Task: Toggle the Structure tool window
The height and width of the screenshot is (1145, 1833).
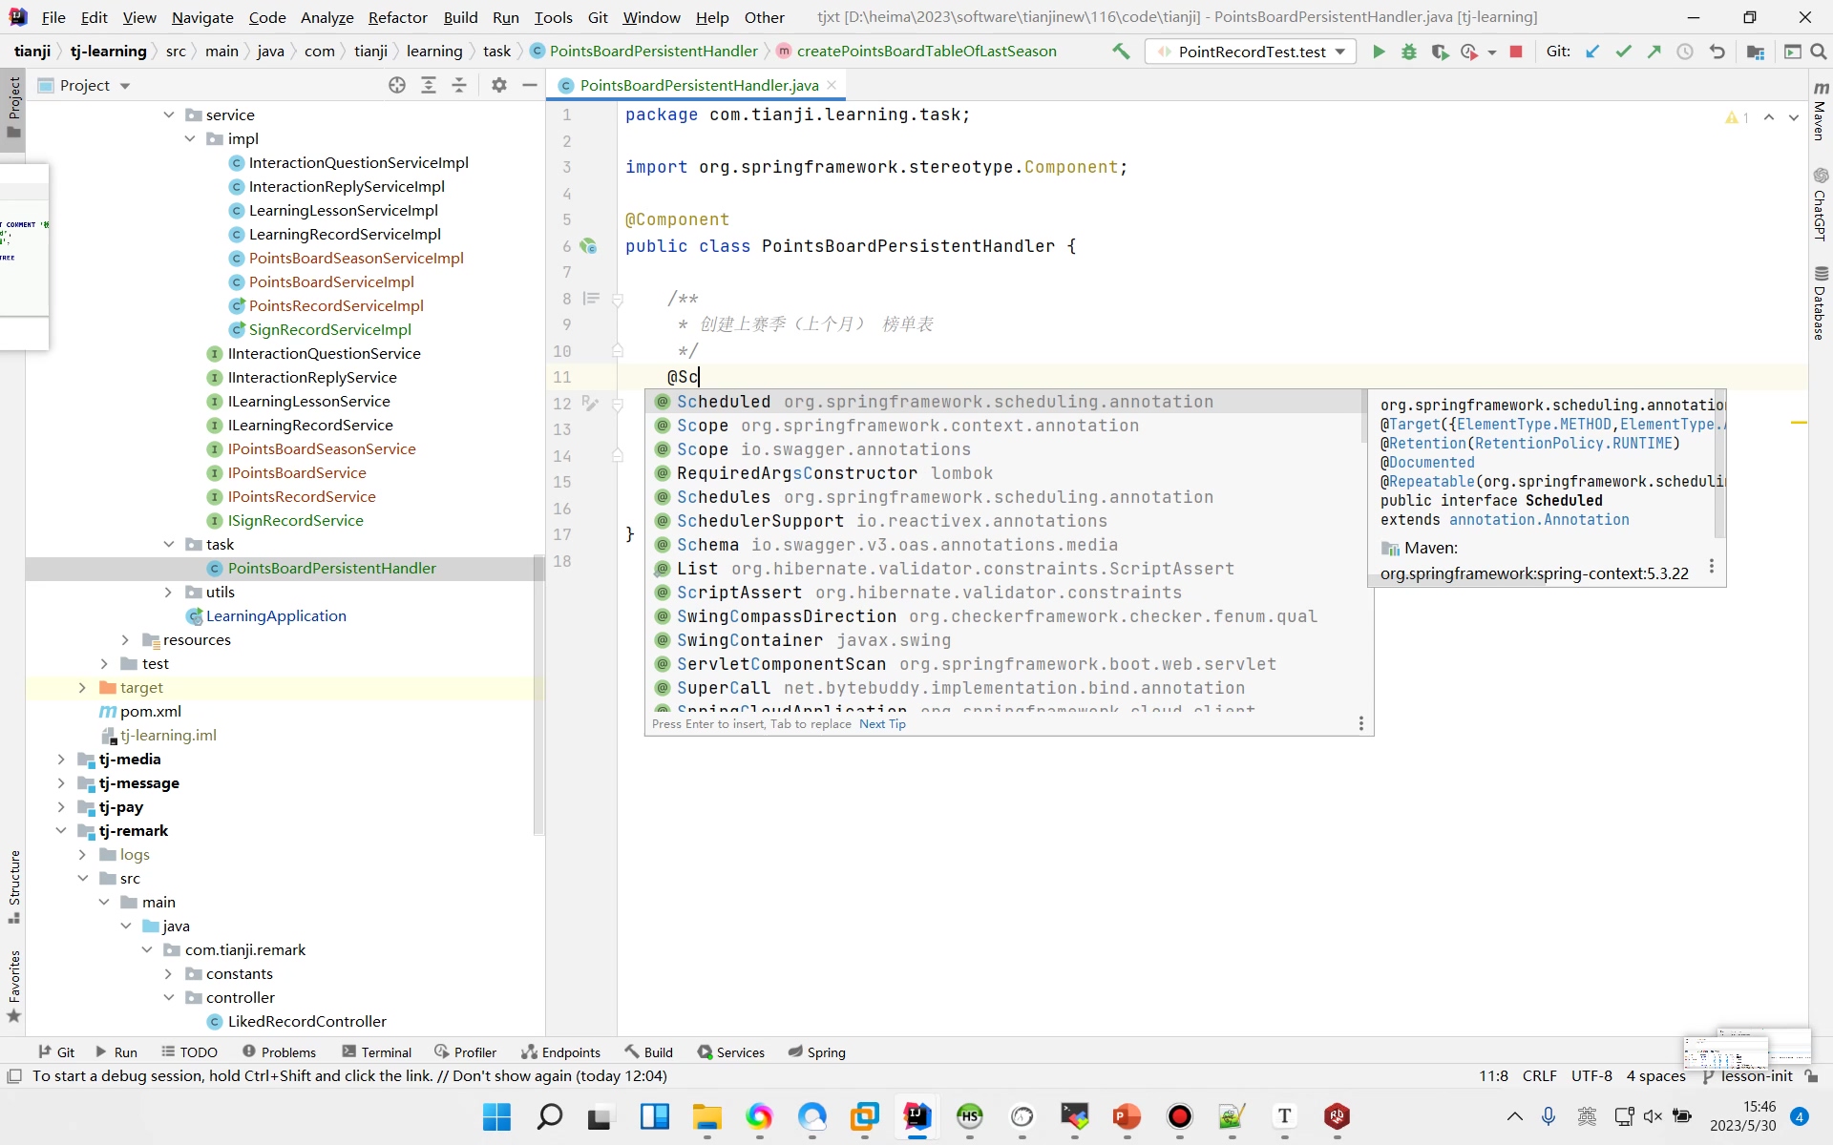Action: (14, 885)
